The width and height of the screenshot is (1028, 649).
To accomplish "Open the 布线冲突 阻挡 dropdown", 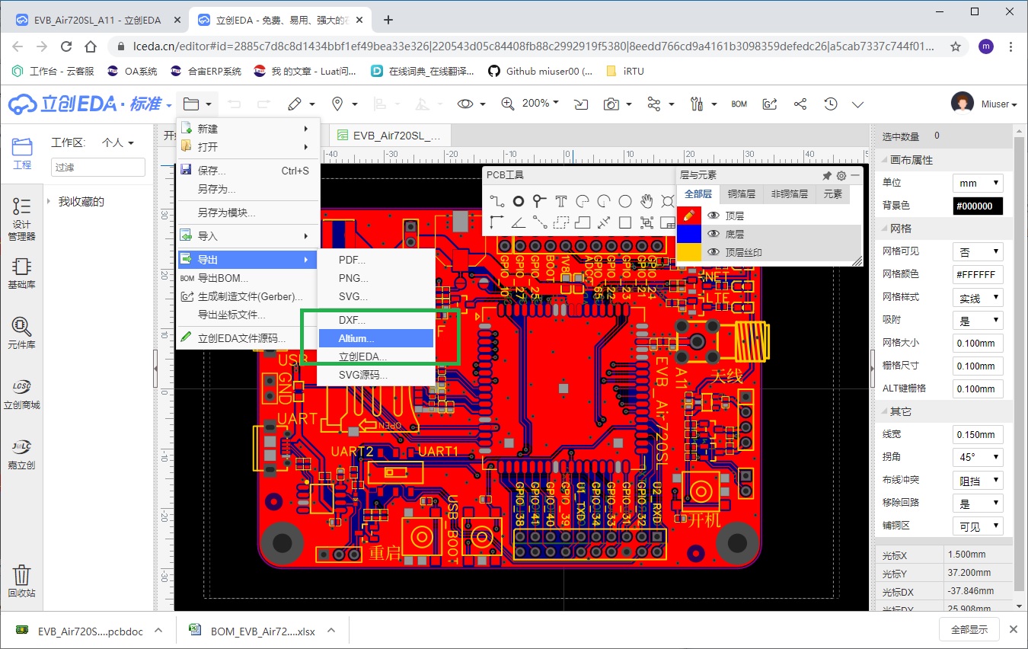I will 978,480.
